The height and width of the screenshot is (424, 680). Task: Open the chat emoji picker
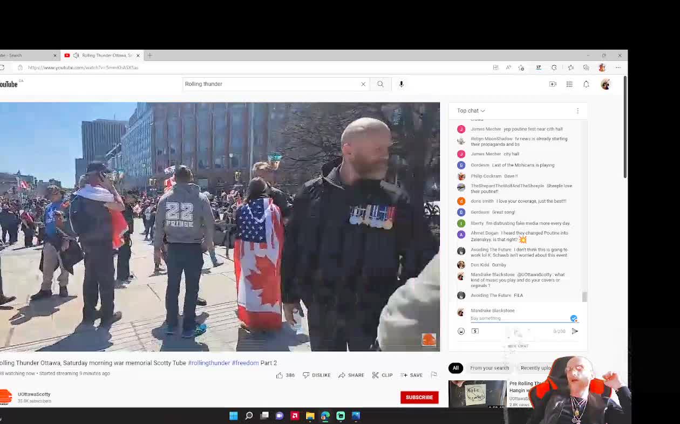(461, 331)
